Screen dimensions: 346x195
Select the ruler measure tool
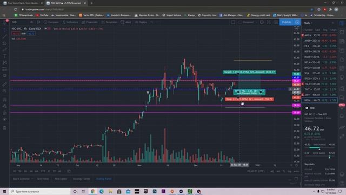click(x=4, y=84)
